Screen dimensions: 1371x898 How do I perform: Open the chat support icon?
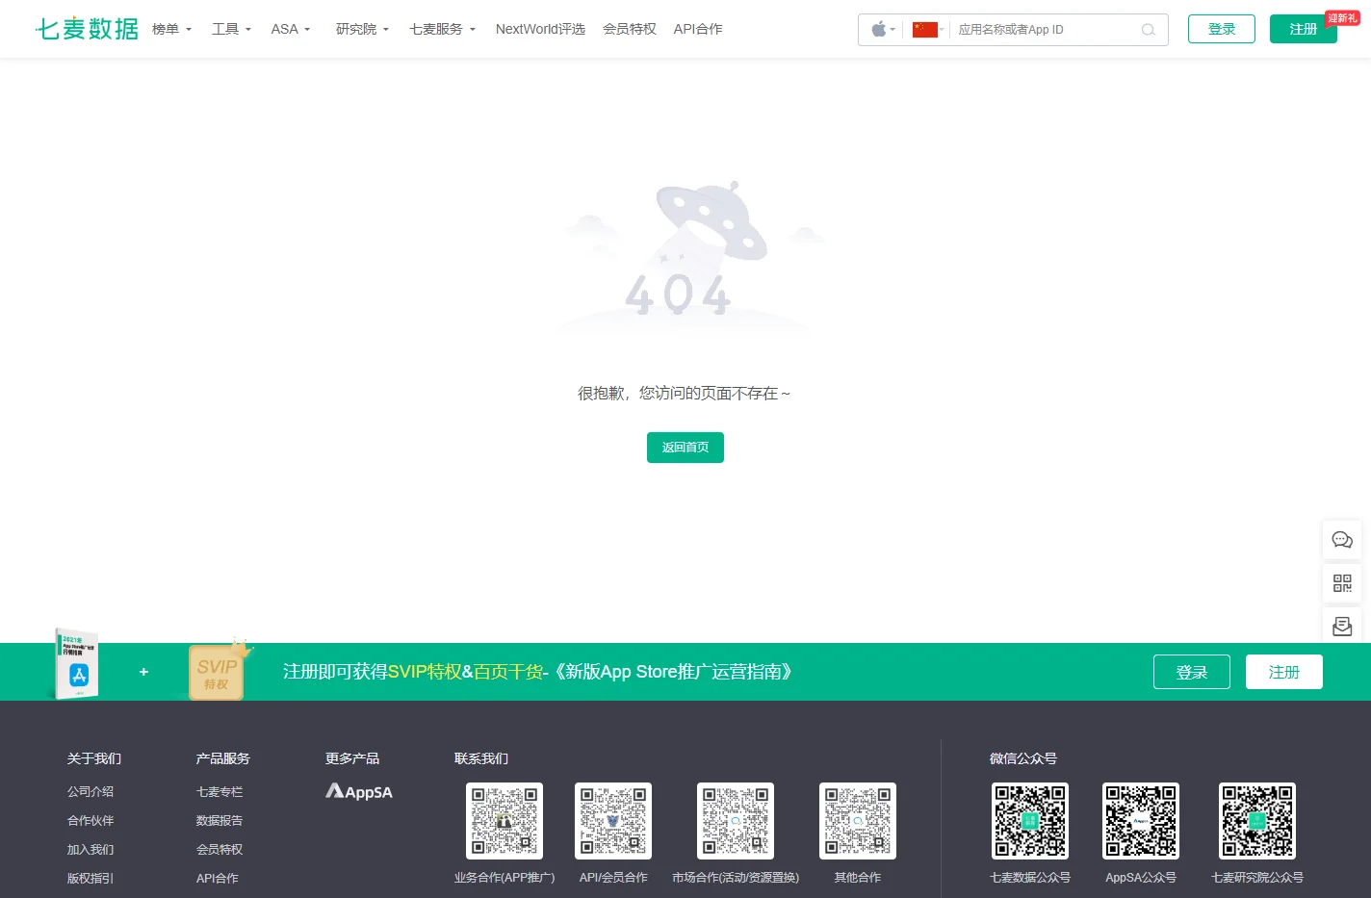tap(1342, 540)
